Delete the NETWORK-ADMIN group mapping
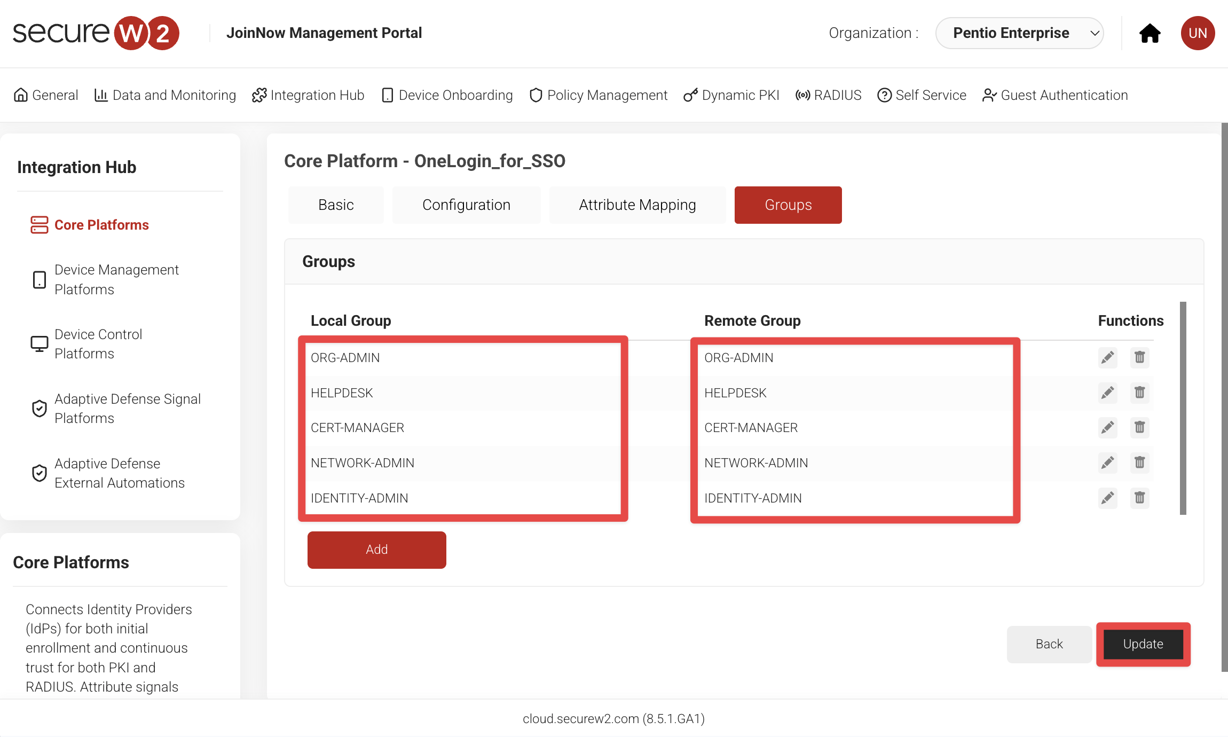This screenshot has width=1228, height=737. (x=1139, y=462)
